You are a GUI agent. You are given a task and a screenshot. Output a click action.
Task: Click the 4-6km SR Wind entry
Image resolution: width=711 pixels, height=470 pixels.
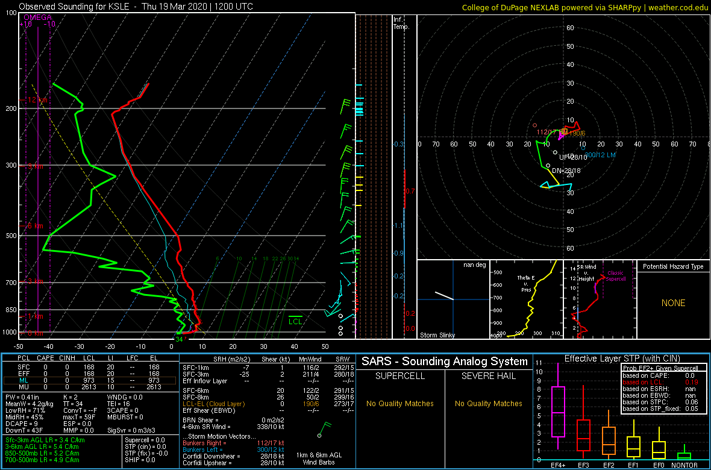pos(233,427)
